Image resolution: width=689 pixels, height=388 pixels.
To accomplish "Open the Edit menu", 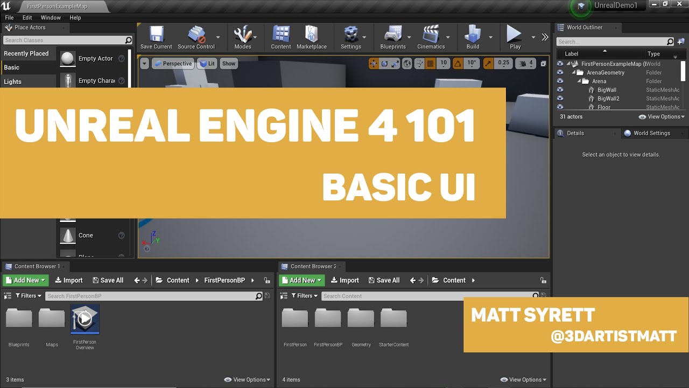I will coord(27,17).
